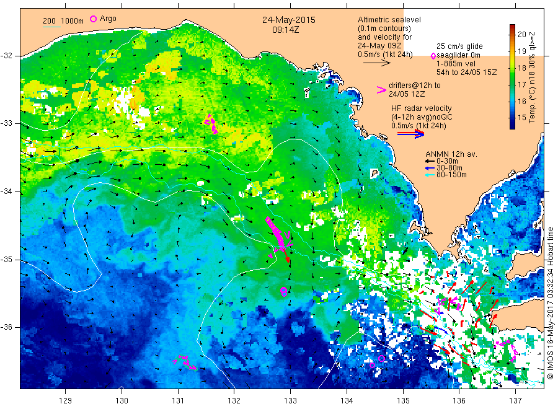Click the '133' longitude axis label
This screenshot has height=409, width=558.
coord(290,400)
